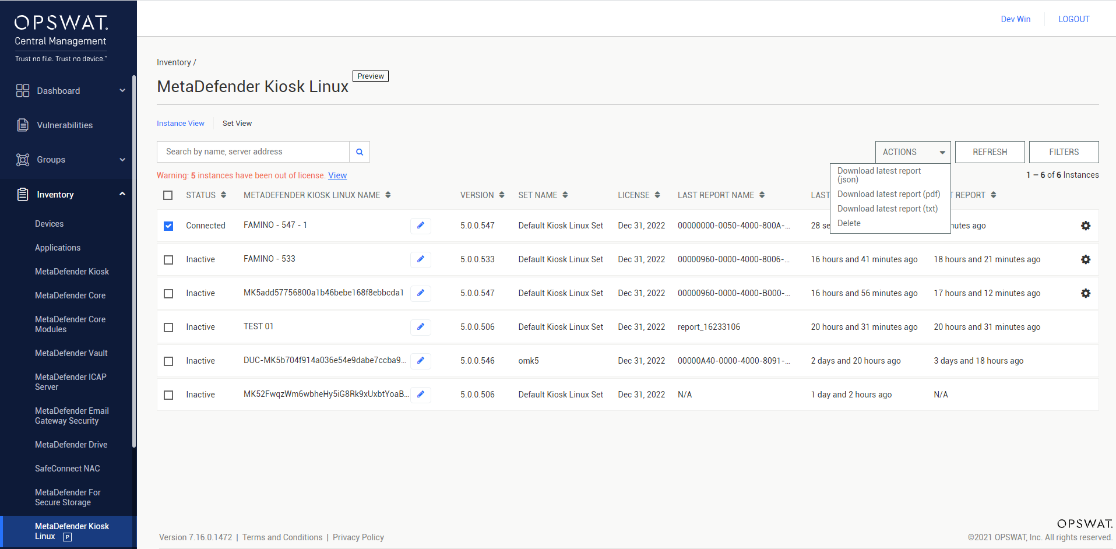Click the Groups network icon

[x=23, y=160]
